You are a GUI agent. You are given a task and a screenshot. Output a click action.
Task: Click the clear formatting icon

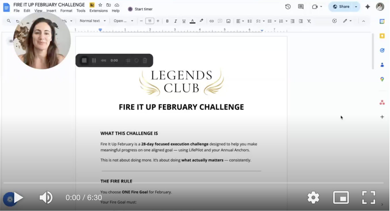click(309, 21)
